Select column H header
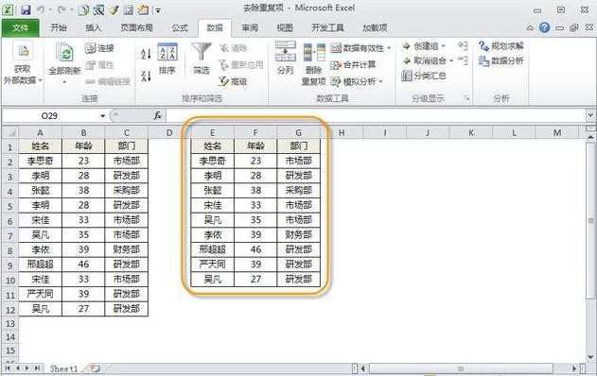This screenshot has width=597, height=376. [x=342, y=132]
